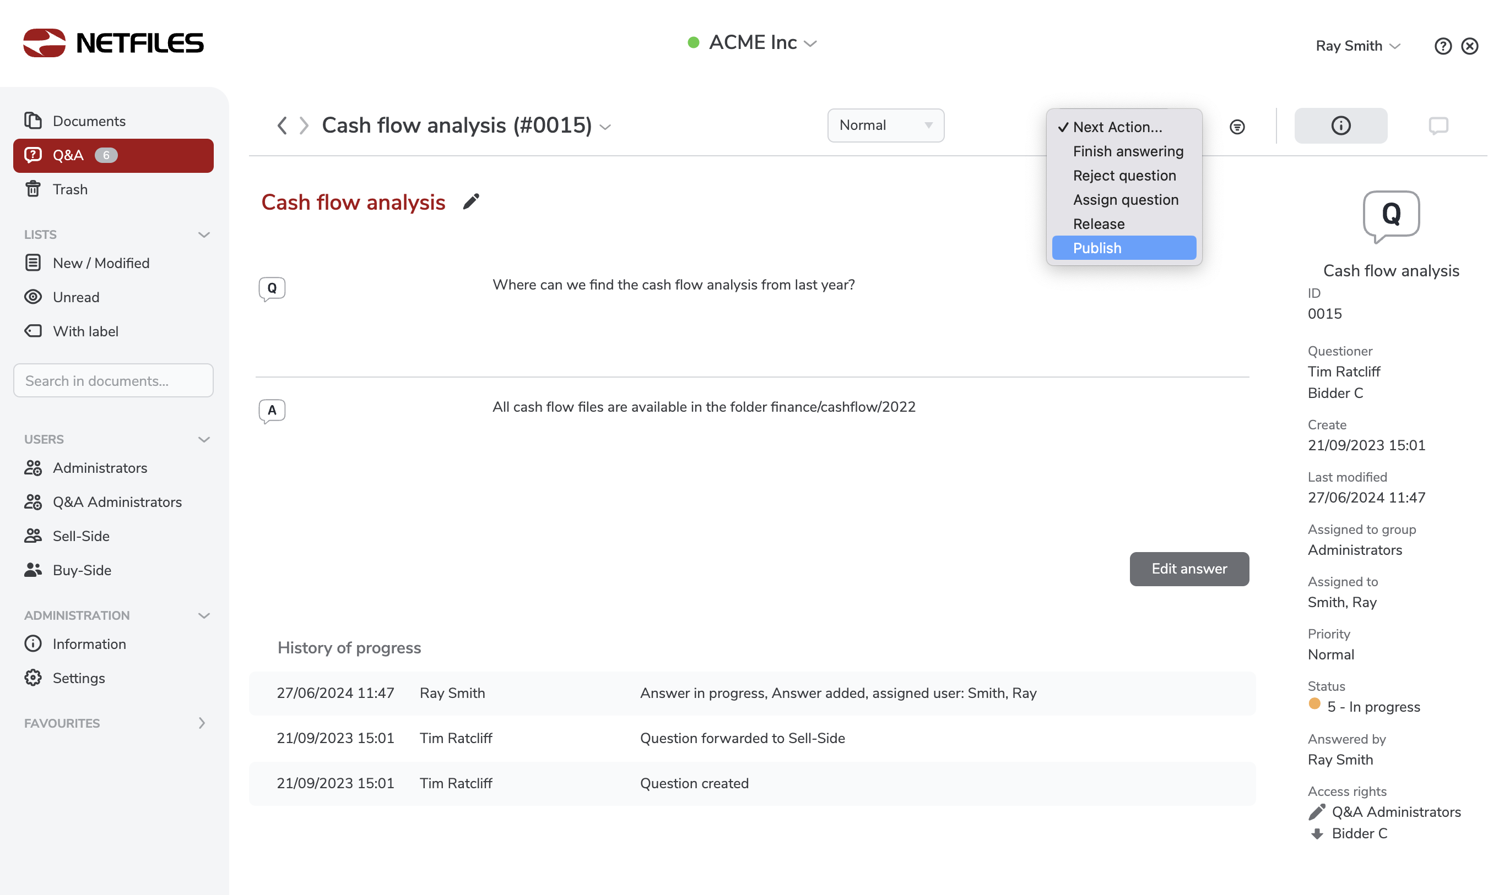Select Reject question menu entry
Viewport: 1504px width, 895px height.
click(1124, 176)
